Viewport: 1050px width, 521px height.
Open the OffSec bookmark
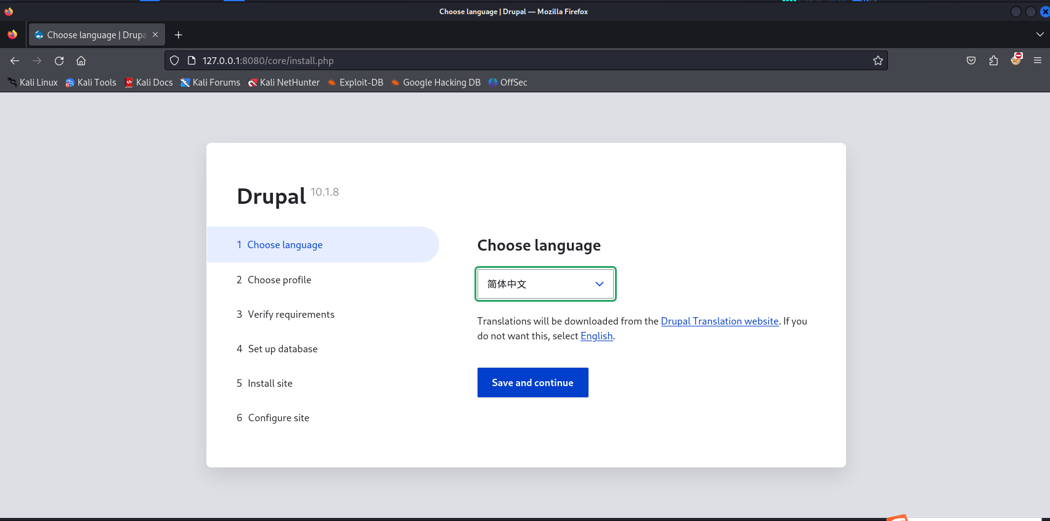508,83
